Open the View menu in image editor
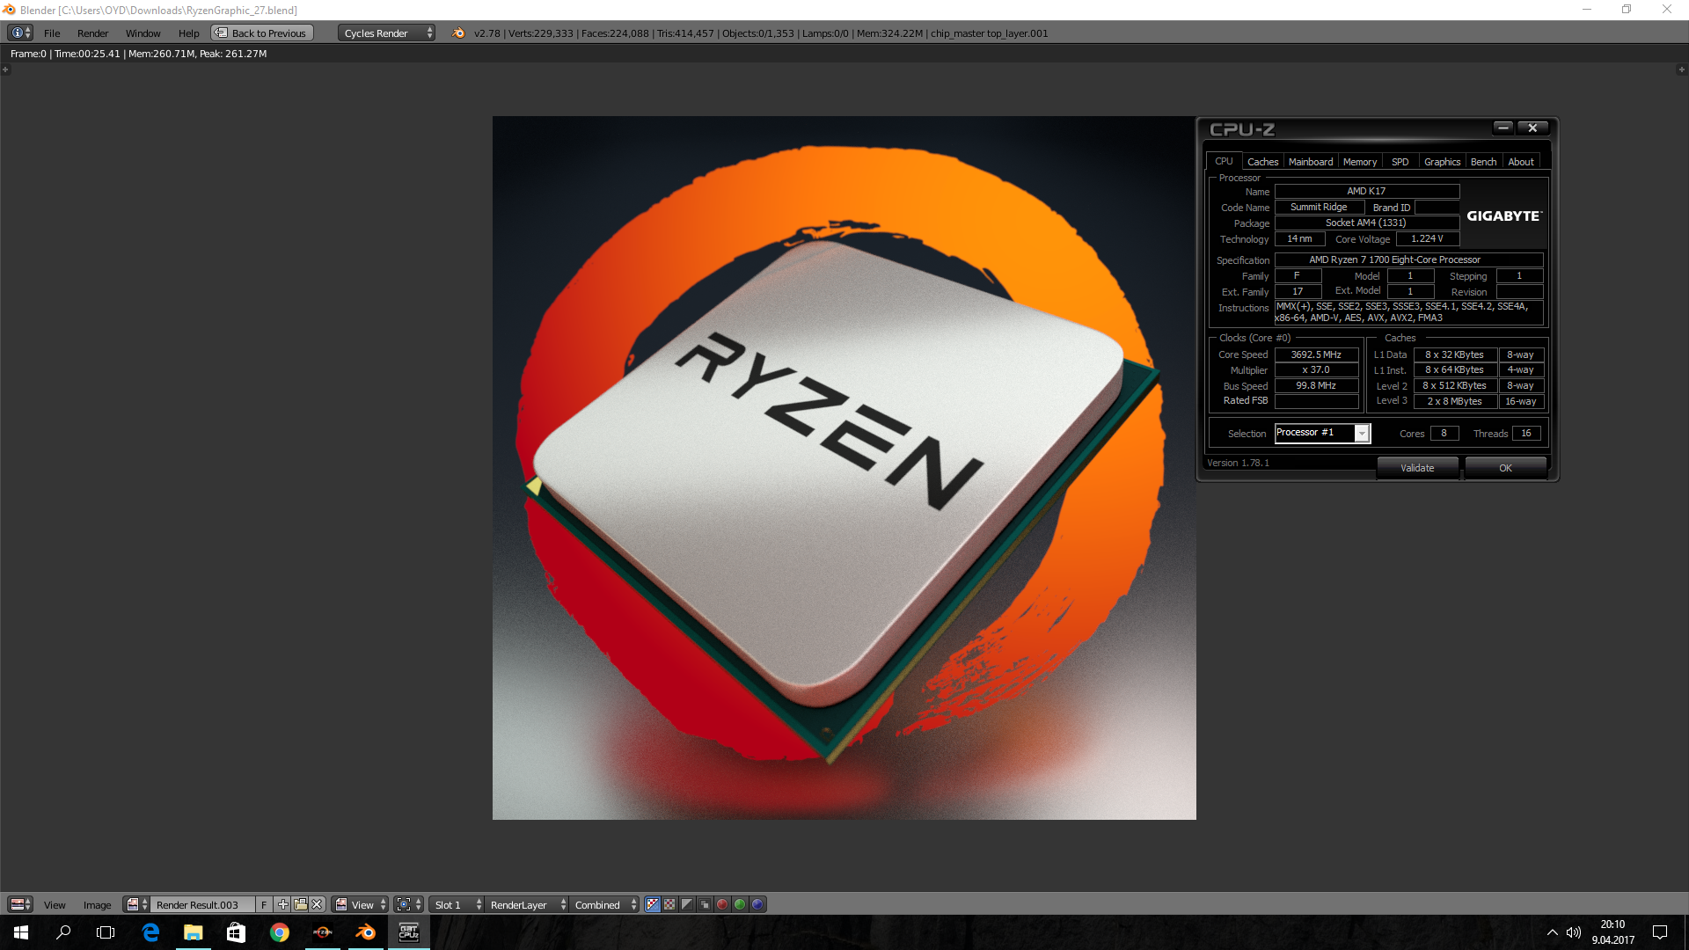Image resolution: width=1689 pixels, height=950 pixels. tap(55, 905)
